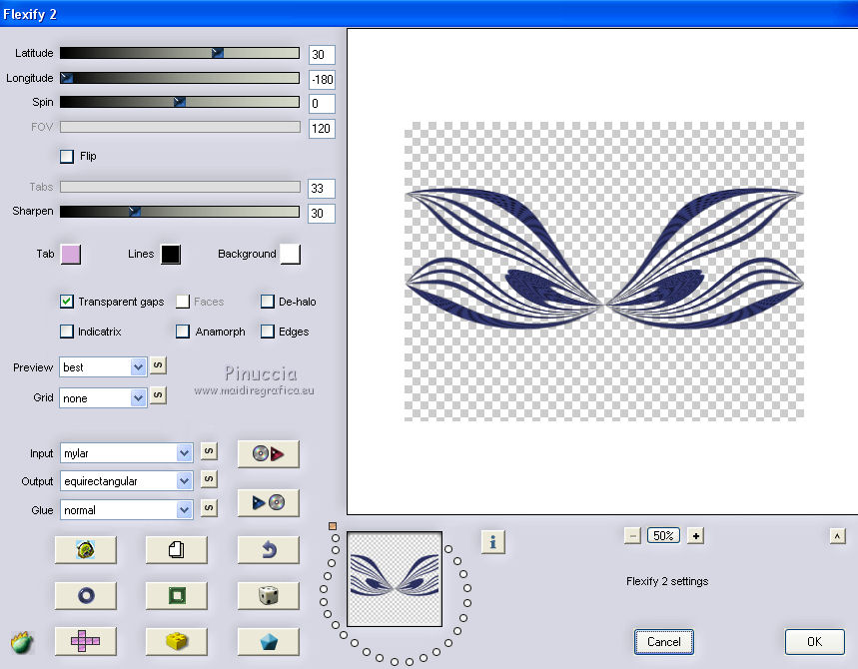Open the Tab color swatch
Image resolution: width=858 pixels, height=669 pixels.
(71, 255)
